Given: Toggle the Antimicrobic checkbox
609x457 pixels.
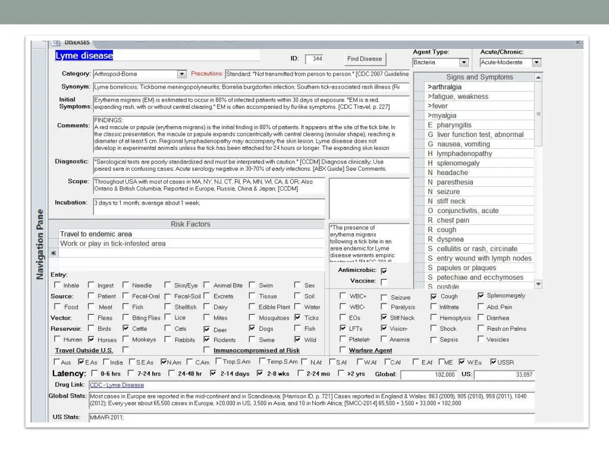Looking at the screenshot, I should tap(384, 271).
